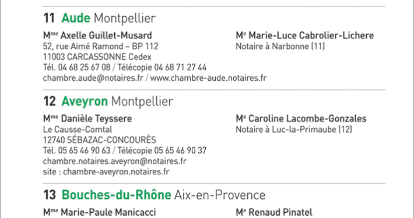Click the address line 52, rue Aimé Ramond
This screenshot has width=414, height=218.
(x=83, y=47)
